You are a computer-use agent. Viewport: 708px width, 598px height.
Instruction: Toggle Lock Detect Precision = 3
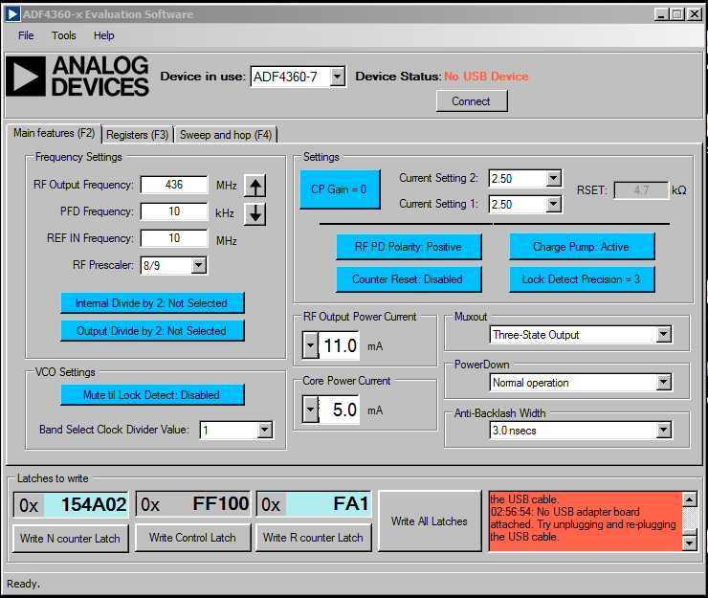(582, 279)
